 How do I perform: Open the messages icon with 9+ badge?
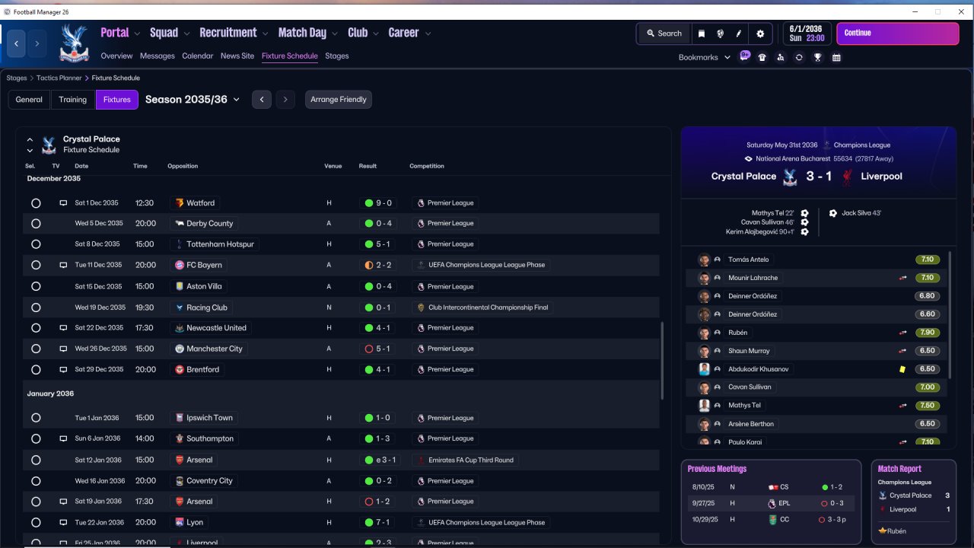click(x=744, y=56)
